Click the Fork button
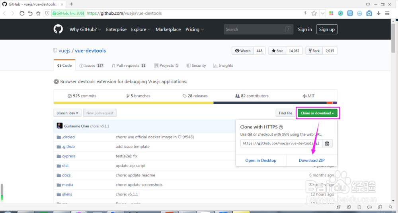Screen dimensions: 398x213 pyautogui.click(x=314, y=51)
